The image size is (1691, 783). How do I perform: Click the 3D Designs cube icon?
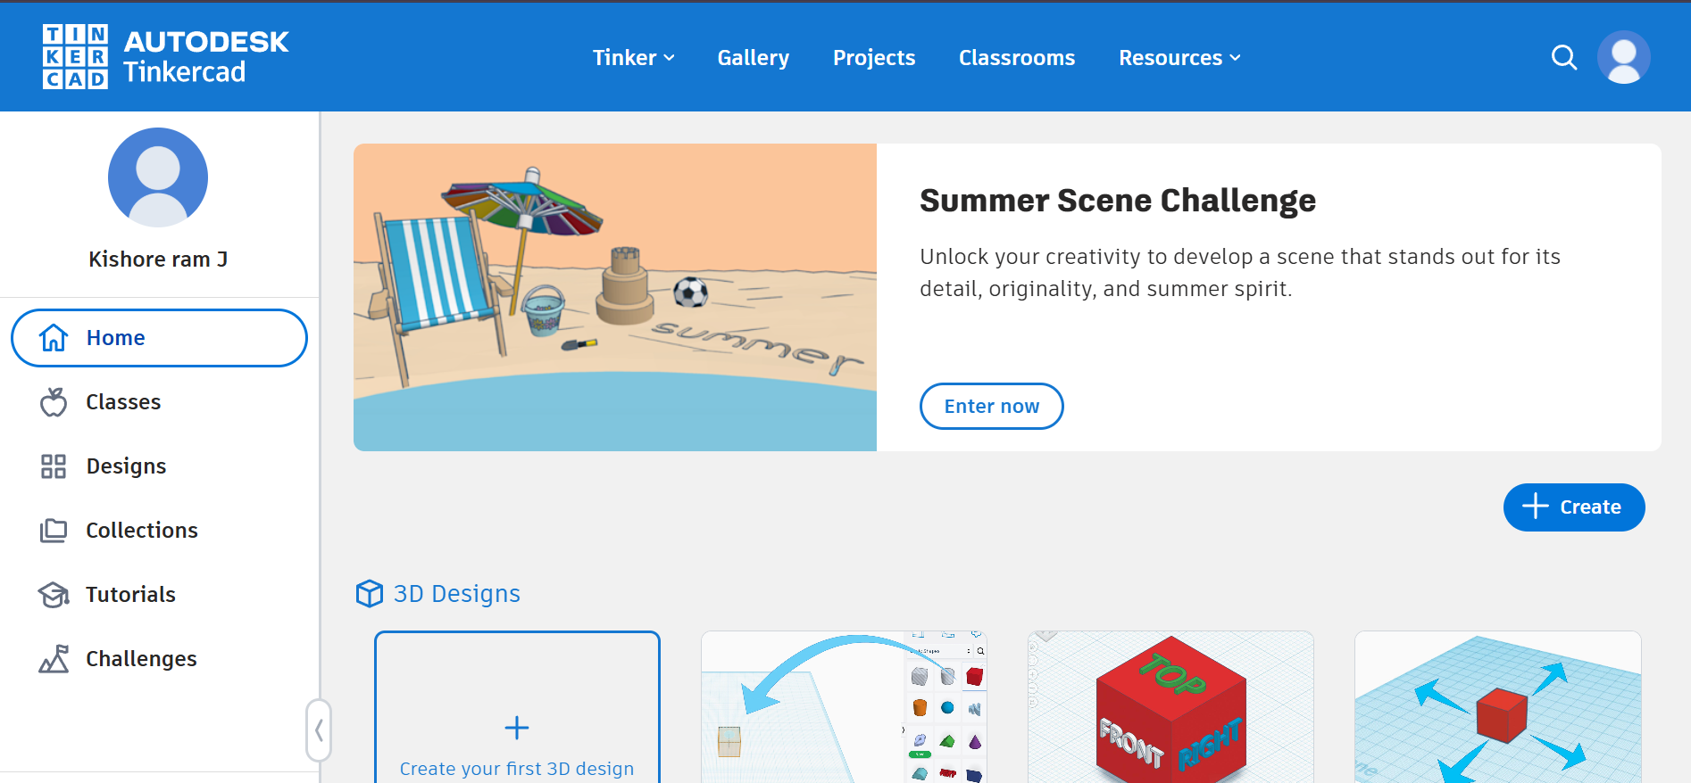[369, 594]
